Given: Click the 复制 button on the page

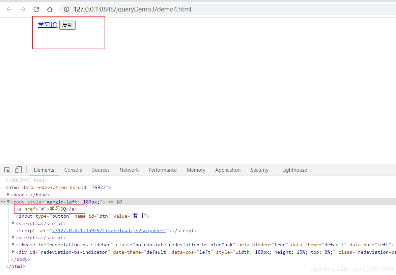Looking at the screenshot, I should [67, 25].
